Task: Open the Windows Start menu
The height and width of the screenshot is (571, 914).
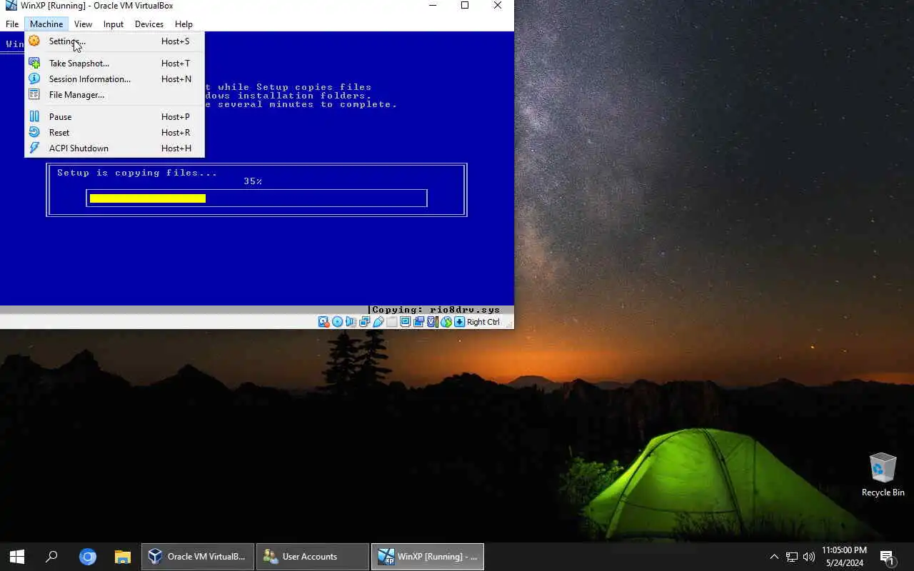Action: 17,557
